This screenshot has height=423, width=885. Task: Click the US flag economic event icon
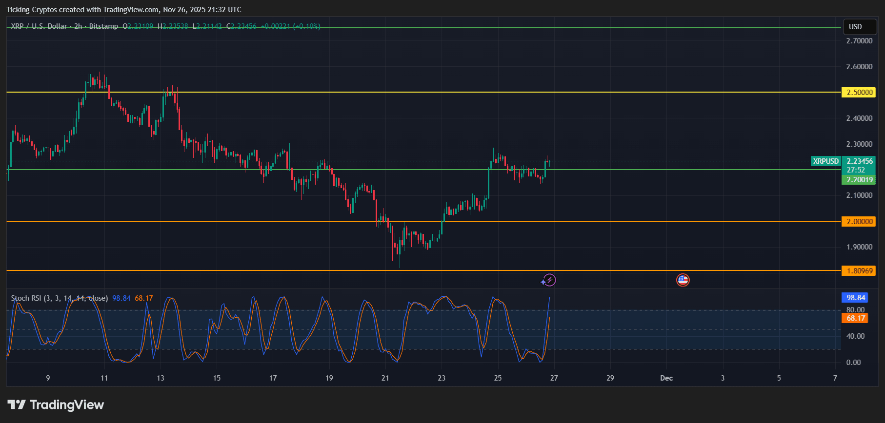tap(683, 280)
